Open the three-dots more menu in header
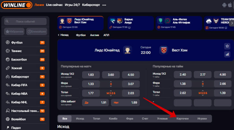 tap(104, 5)
